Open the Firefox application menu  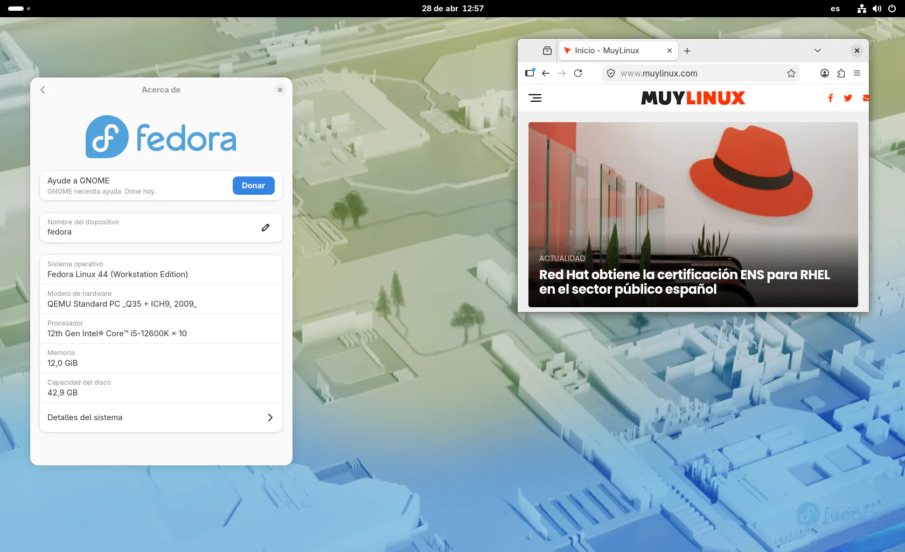tap(858, 73)
